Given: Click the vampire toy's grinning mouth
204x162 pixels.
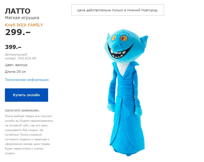Looking at the screenshot, I should point(120,52).
